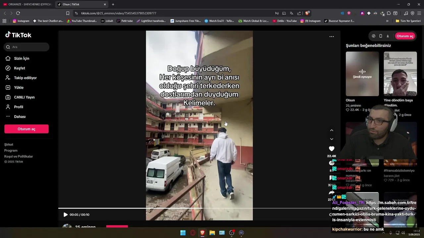The height and width of the screenshot is (238, 424).
Task: Open Opera icon on taskbar
Action: coord(193,233)
